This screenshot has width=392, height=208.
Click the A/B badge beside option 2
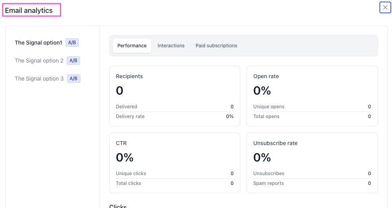[73, 61]
